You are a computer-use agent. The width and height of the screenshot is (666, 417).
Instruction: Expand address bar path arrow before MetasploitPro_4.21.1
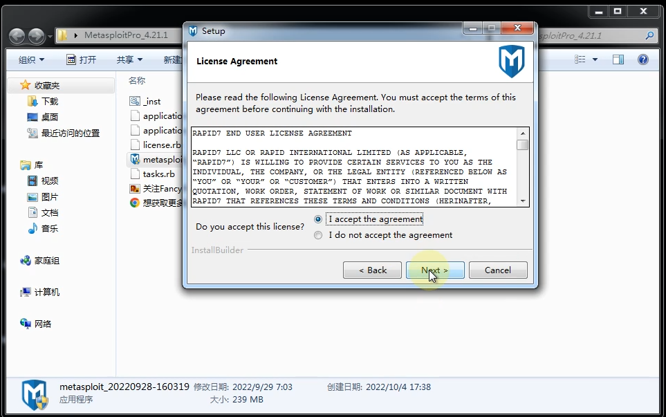coord(75,35)
